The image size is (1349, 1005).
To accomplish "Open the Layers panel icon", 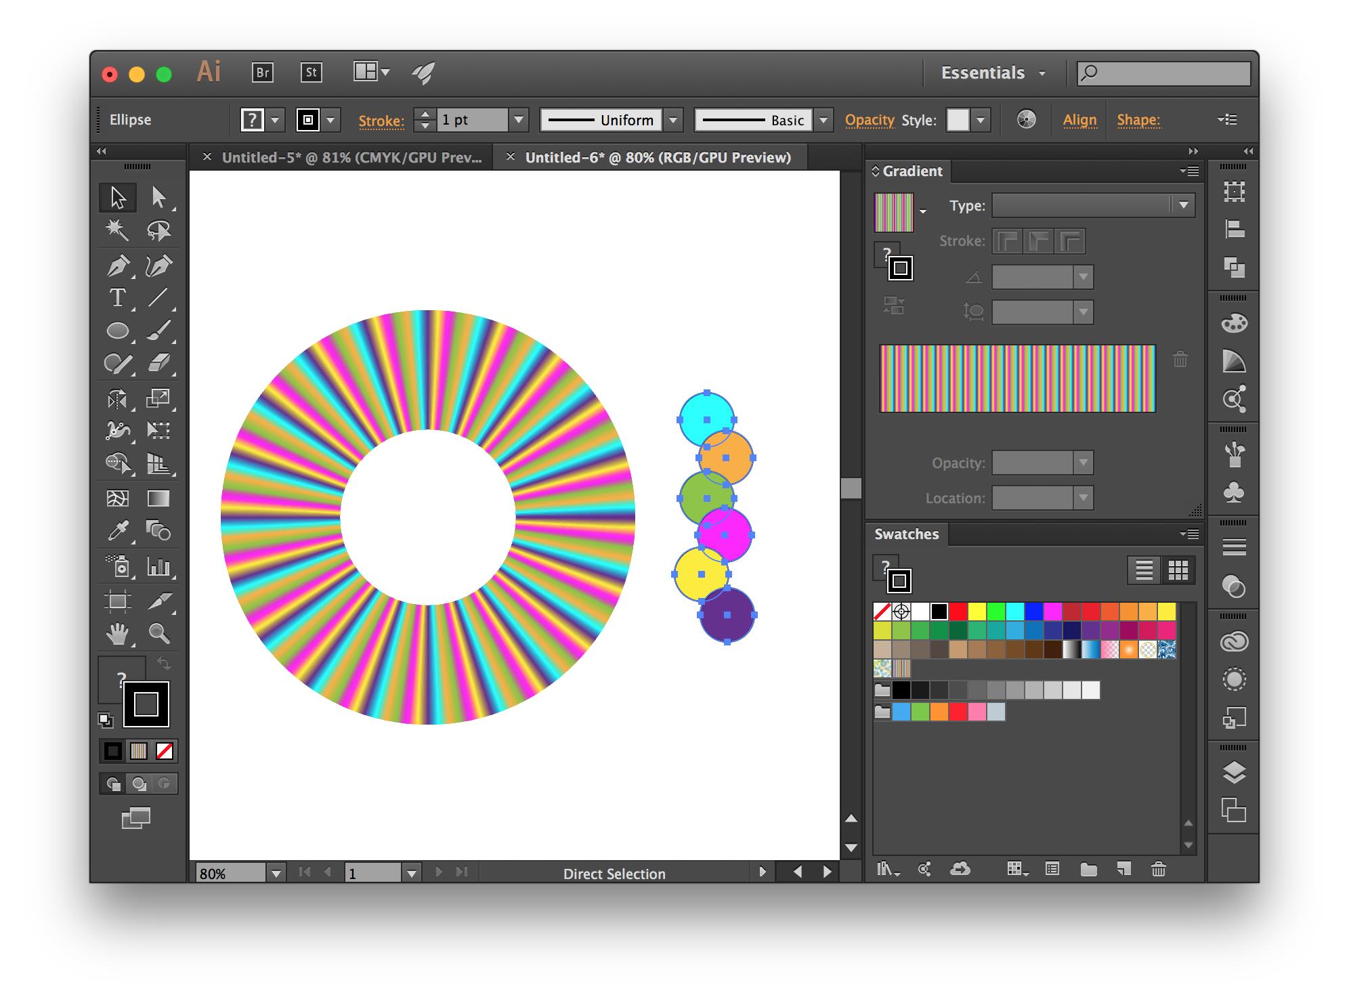I will pos(1234,773).
